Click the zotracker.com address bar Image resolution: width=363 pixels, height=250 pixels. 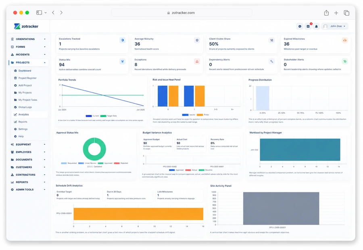coord(182,13)
